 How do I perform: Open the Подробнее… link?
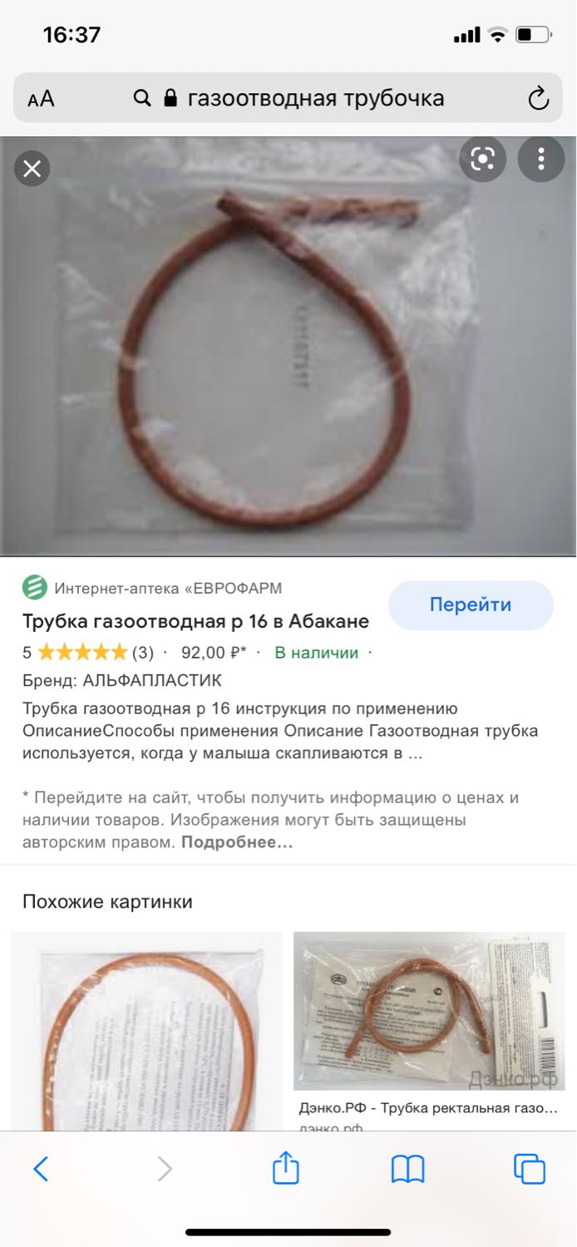click(237, 842)
